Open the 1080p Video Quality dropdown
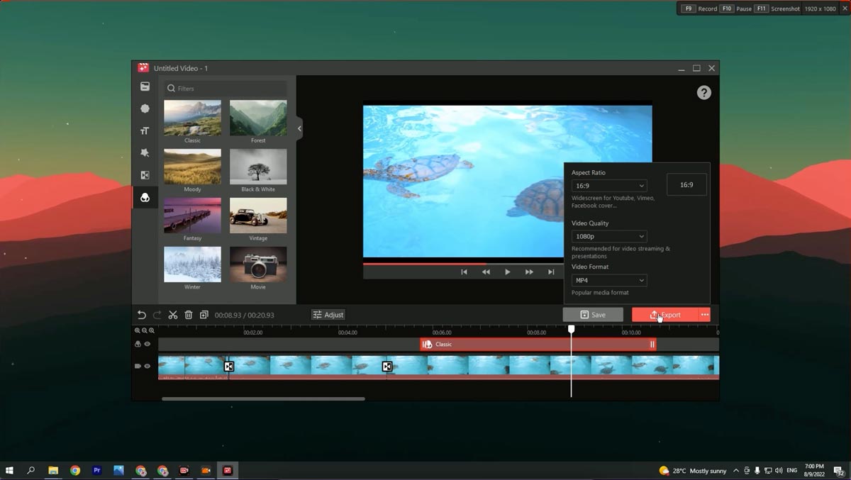851x480 pixels. tap(608, 236)
